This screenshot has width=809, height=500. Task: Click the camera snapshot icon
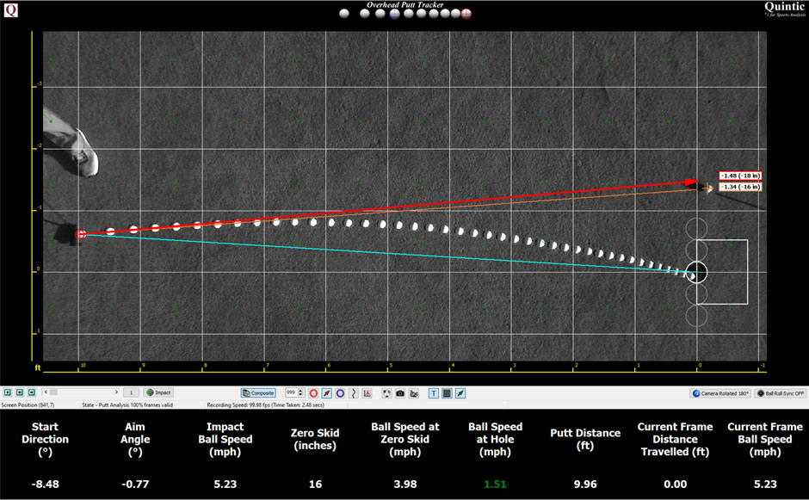400,393
